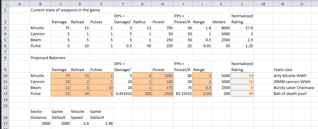318x129 pixels.
Task: Select the 83.33333 PPS cell
Action: 182,93
